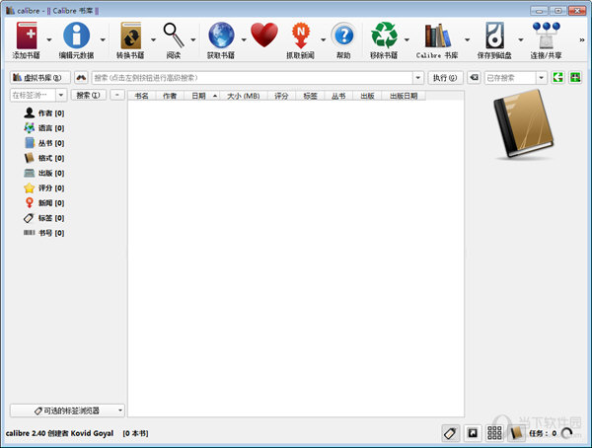Click the tag browser find input field
The height and width of the screenshot is (448, 592).
point(34,95)
